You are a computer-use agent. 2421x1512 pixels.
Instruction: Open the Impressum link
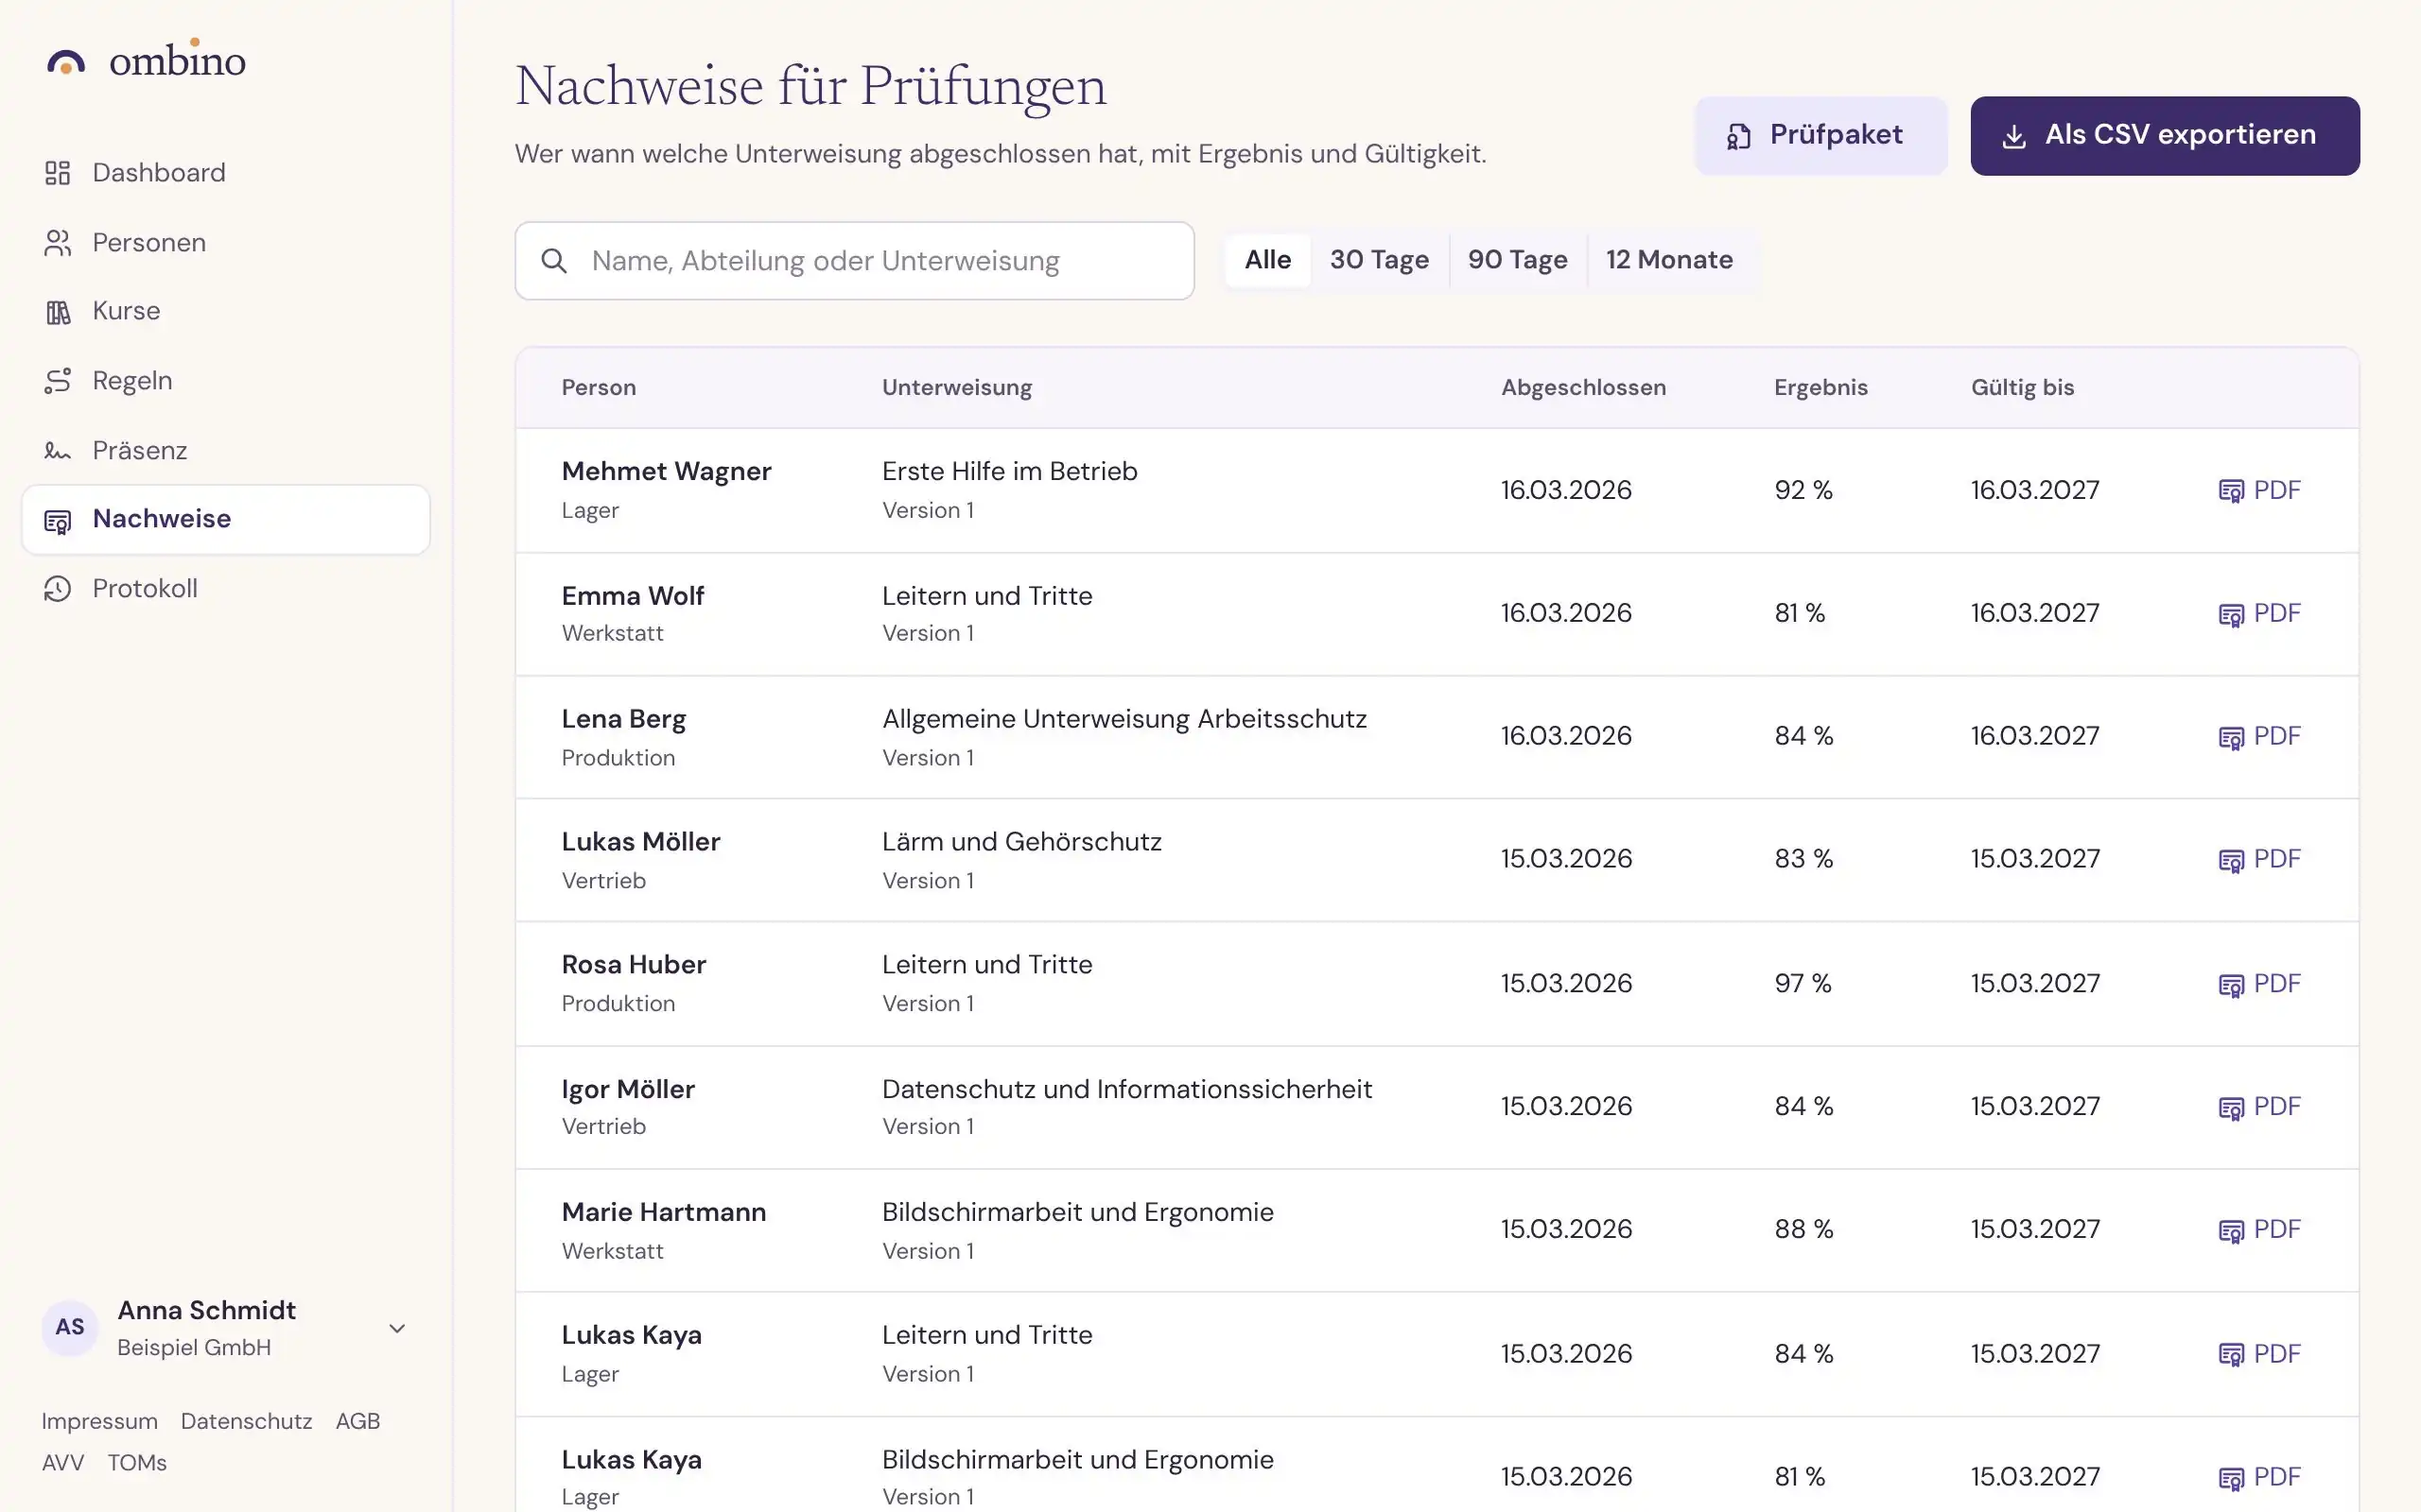(x=100, y=1422)
